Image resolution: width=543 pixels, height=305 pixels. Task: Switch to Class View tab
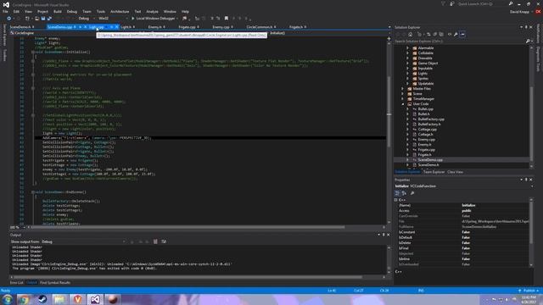[x=455, y=172]
